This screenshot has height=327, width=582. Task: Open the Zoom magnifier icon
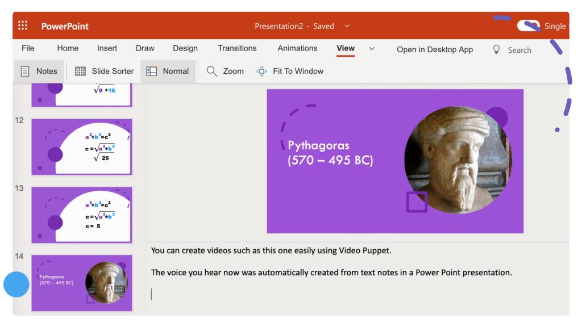click(x=211, y=71)
